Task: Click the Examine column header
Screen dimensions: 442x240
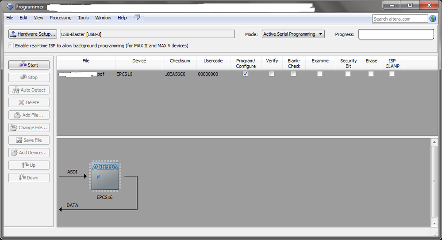Action: (x=320, y=63)
